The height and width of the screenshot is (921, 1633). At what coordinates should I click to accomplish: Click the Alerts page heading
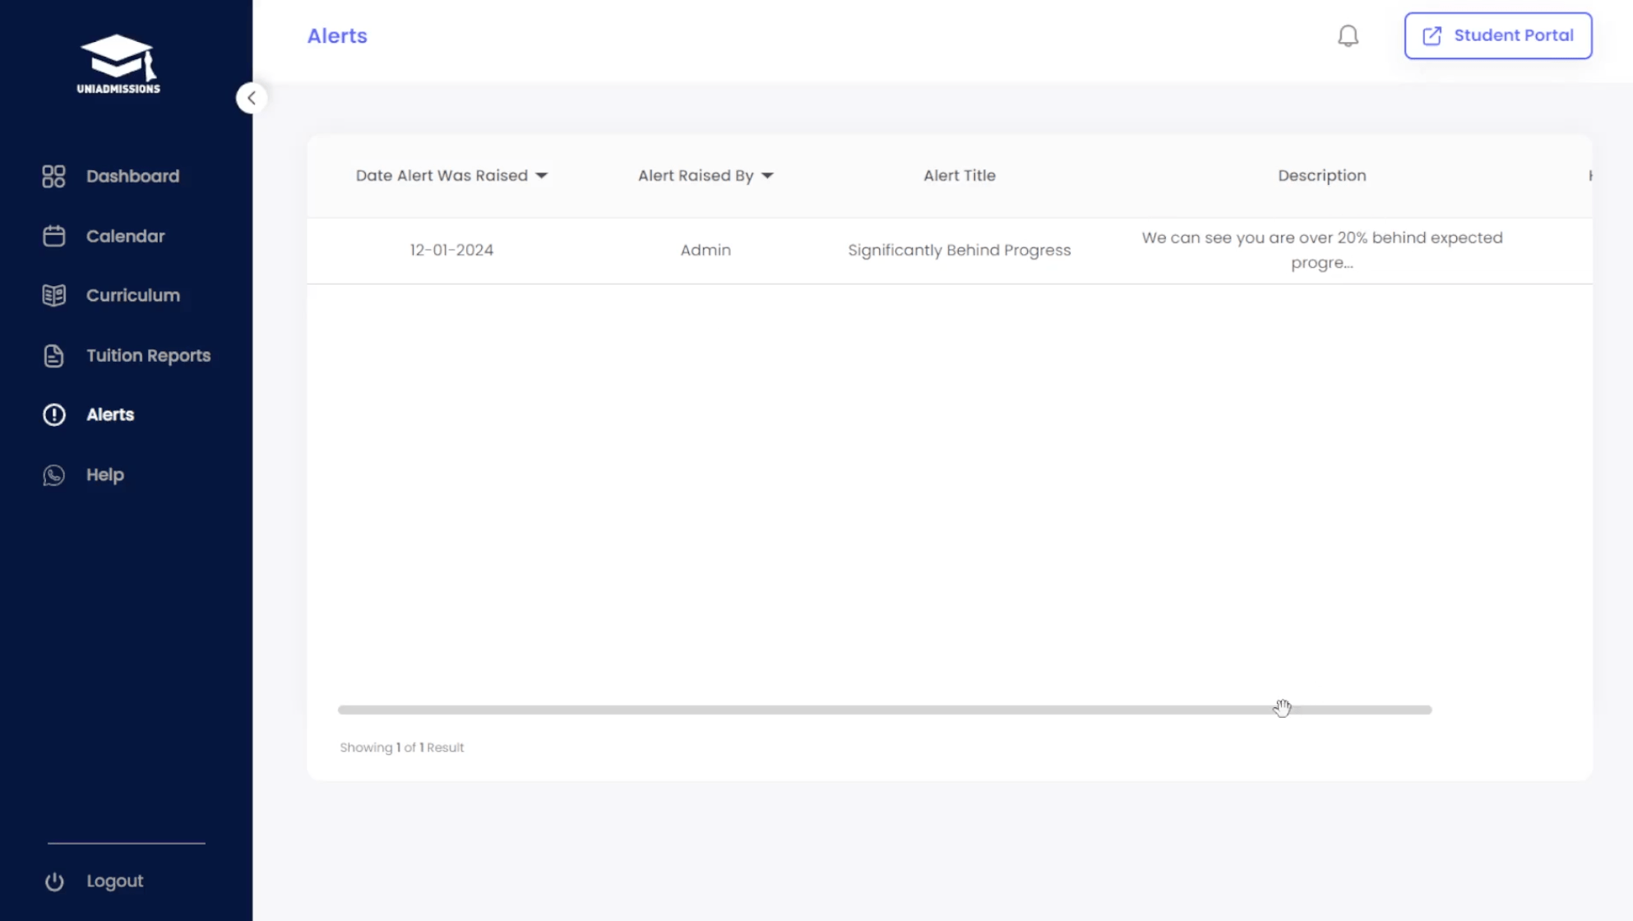coord(337,36)
